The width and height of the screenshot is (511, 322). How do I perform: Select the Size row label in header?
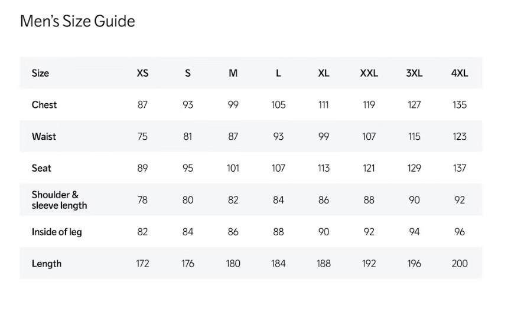pos(40,73)
